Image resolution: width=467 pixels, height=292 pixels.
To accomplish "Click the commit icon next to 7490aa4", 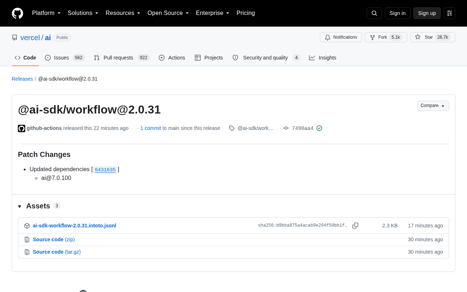I will [x=286, y=128].
